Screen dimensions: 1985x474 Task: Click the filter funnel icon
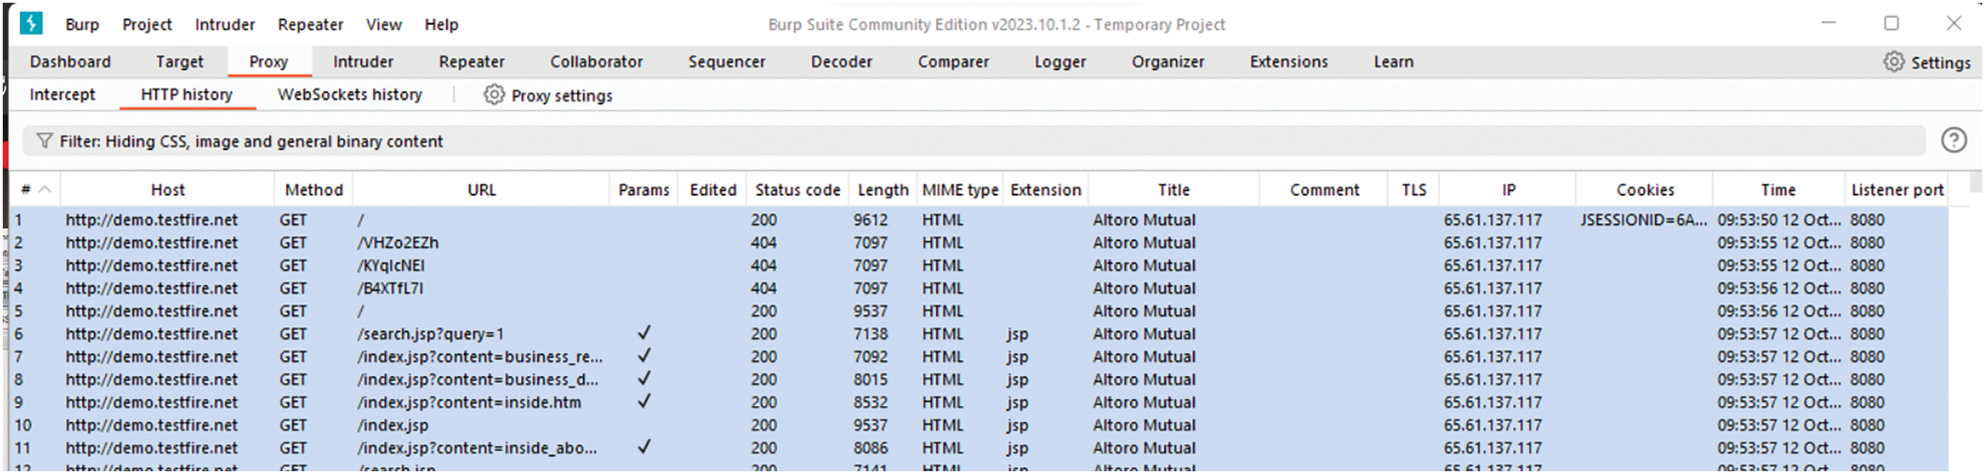44,141
